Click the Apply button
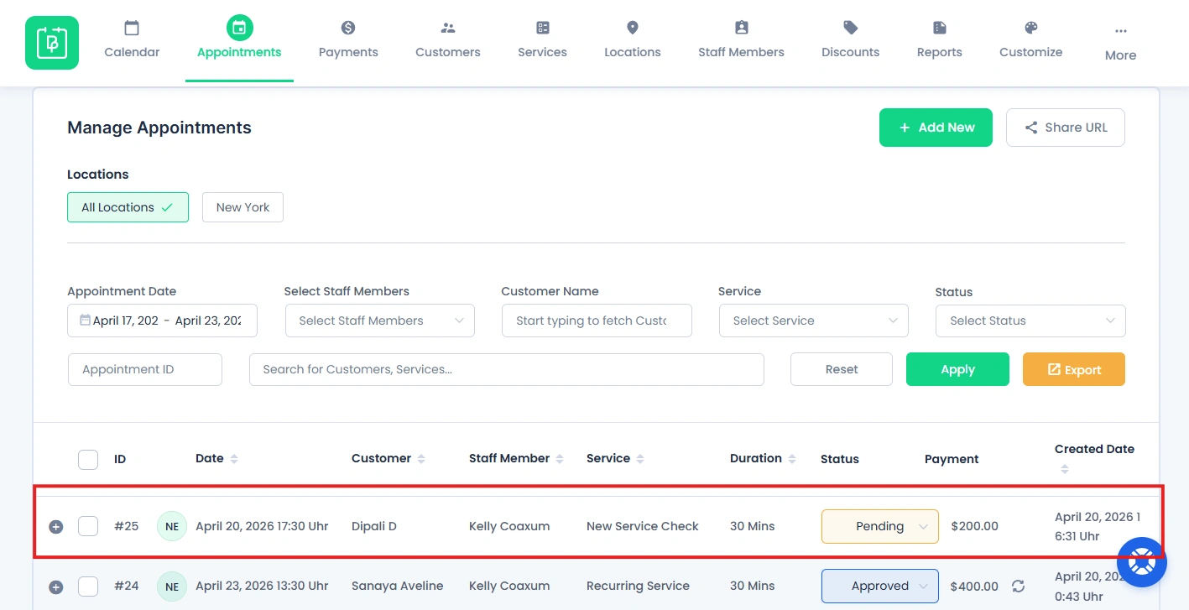This screenshot has width=1189, height=610. click(957, 369)
